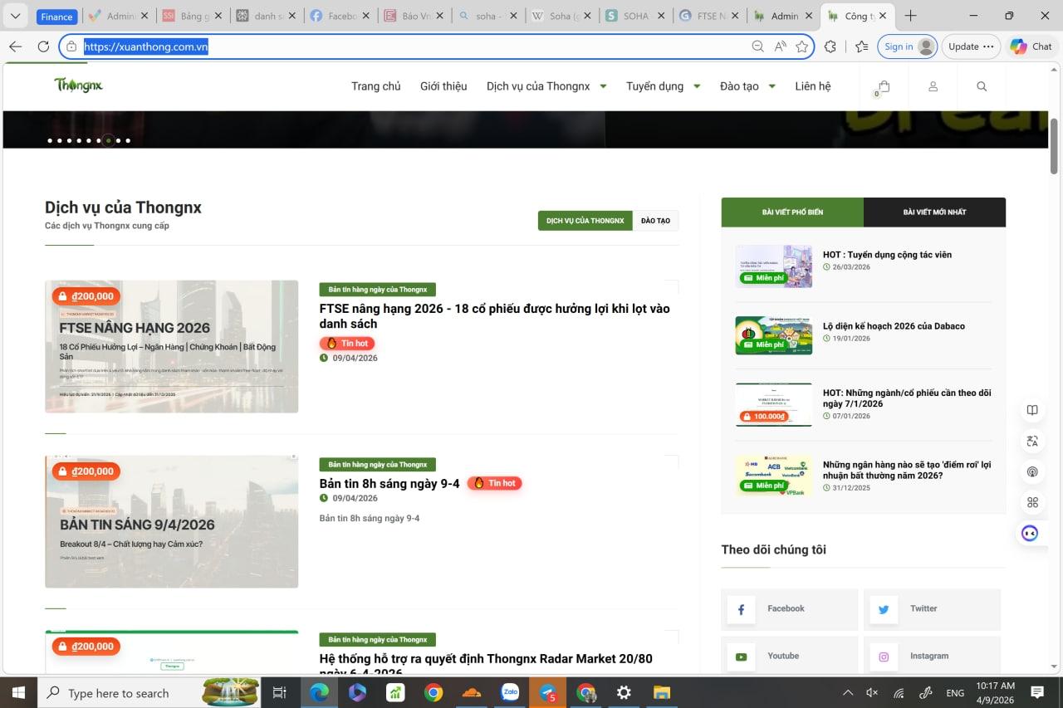
Task: Switch to the Facebook browser tab
Action: [x=340, y=16]
